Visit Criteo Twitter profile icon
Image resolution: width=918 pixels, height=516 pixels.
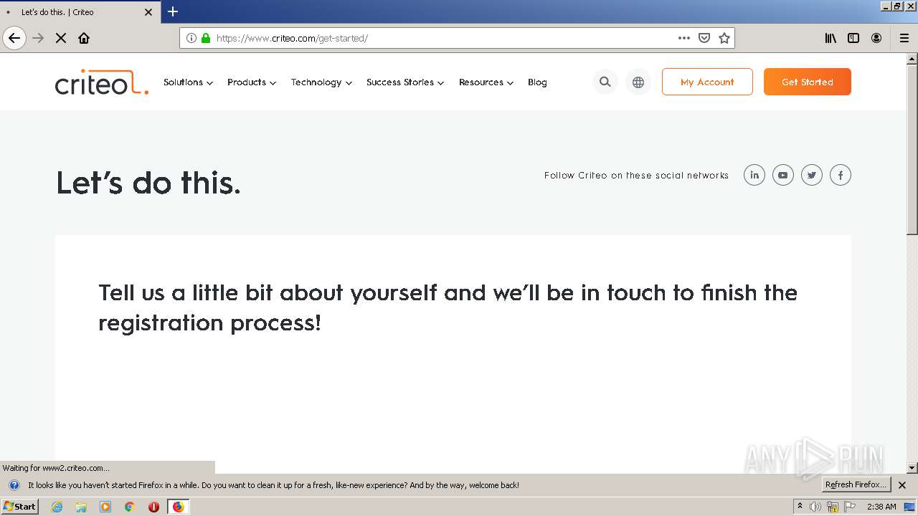click(x=812, y=175)
